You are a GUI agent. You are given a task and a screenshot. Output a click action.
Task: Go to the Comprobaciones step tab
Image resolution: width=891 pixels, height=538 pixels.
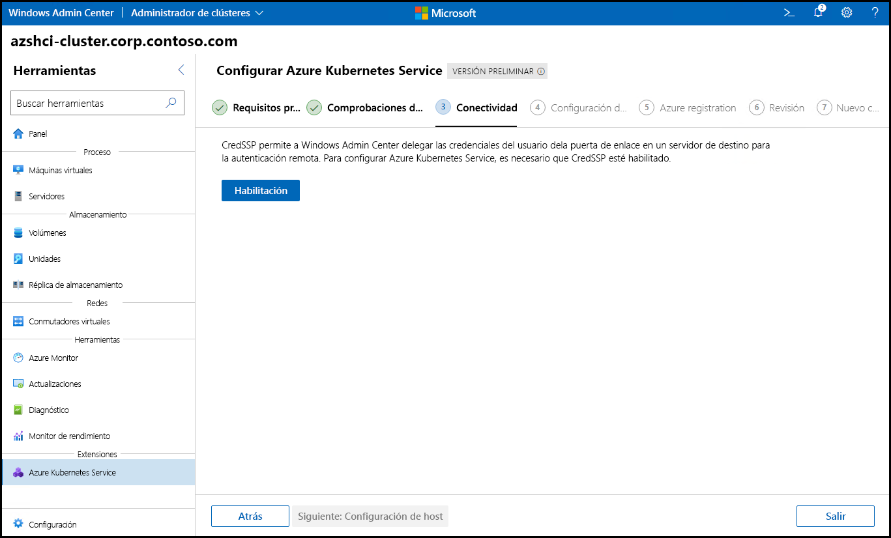(365, 108)
